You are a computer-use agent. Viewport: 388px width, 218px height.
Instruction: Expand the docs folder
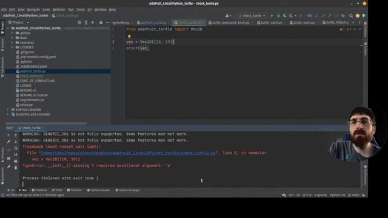pyautogui.click(x=12, y=38)
